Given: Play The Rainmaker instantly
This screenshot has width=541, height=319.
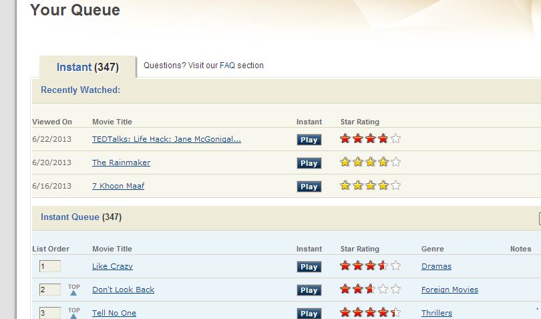Looking at the screenshot, I should pos(309,163).
